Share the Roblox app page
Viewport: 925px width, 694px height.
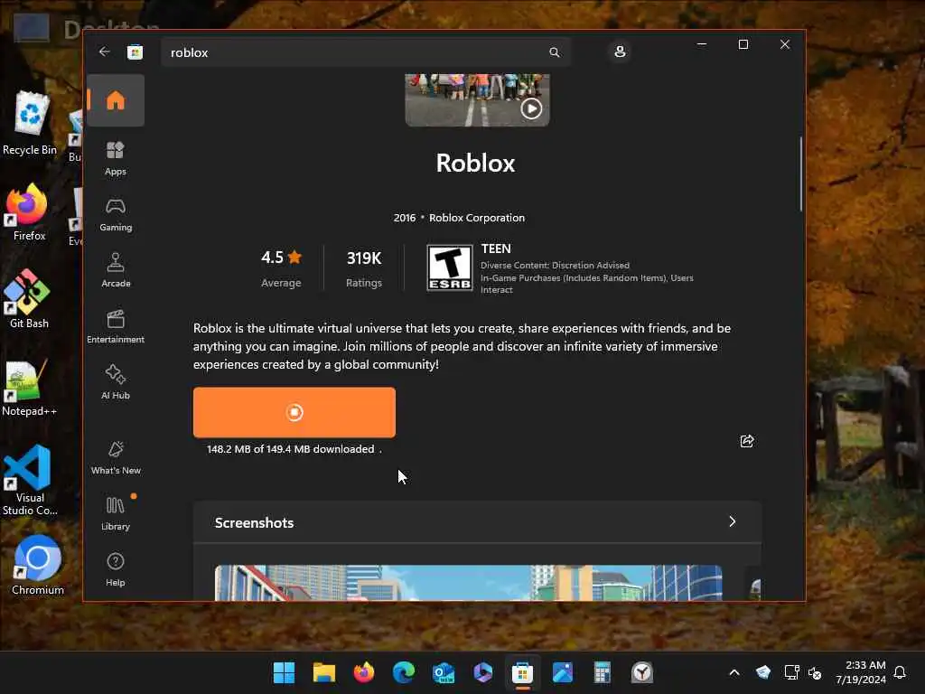[747, 441]
